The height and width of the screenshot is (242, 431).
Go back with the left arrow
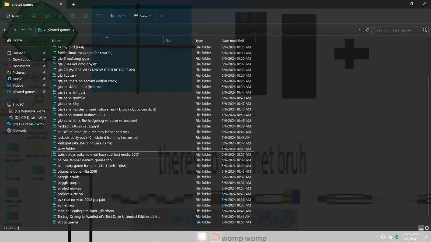(x=5, y=30)
